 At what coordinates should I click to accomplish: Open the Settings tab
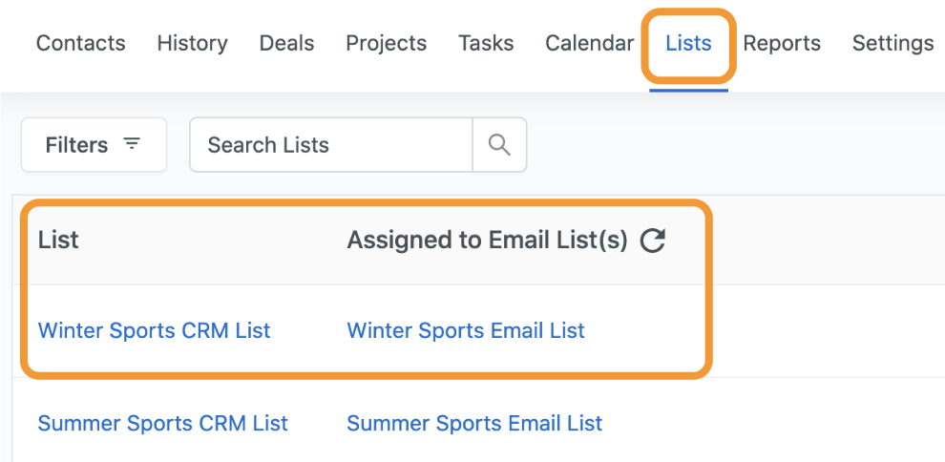click(892, 43)
